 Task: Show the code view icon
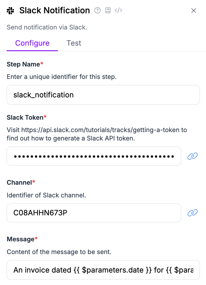pyautogui.click(x=118, y=11)
